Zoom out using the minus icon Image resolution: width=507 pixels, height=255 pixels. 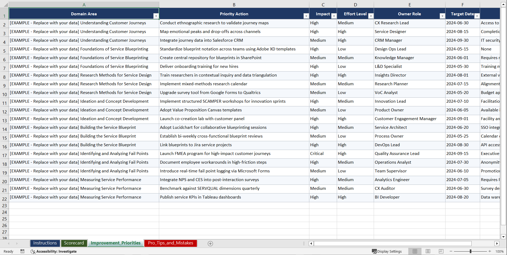coord(451,251)
